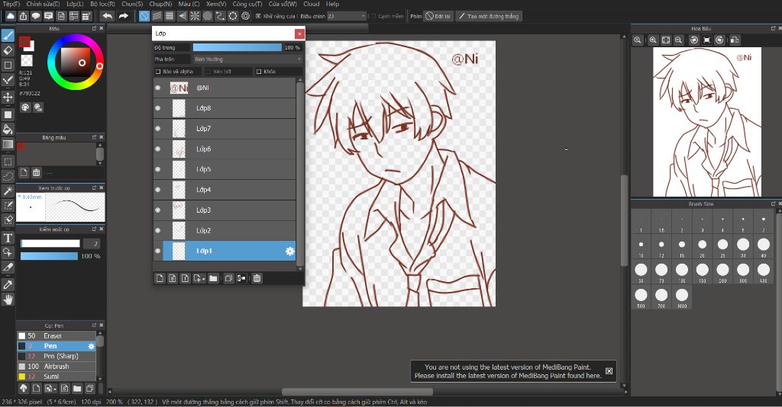Select the Lớp3 layer row
782x407 pixels.
click(225, 210)
